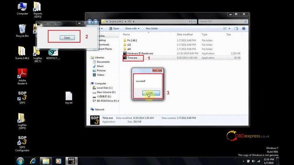Open Videos library in navigation pane
This screenshot has height=165, width=294.
click(x=98, y=75)
